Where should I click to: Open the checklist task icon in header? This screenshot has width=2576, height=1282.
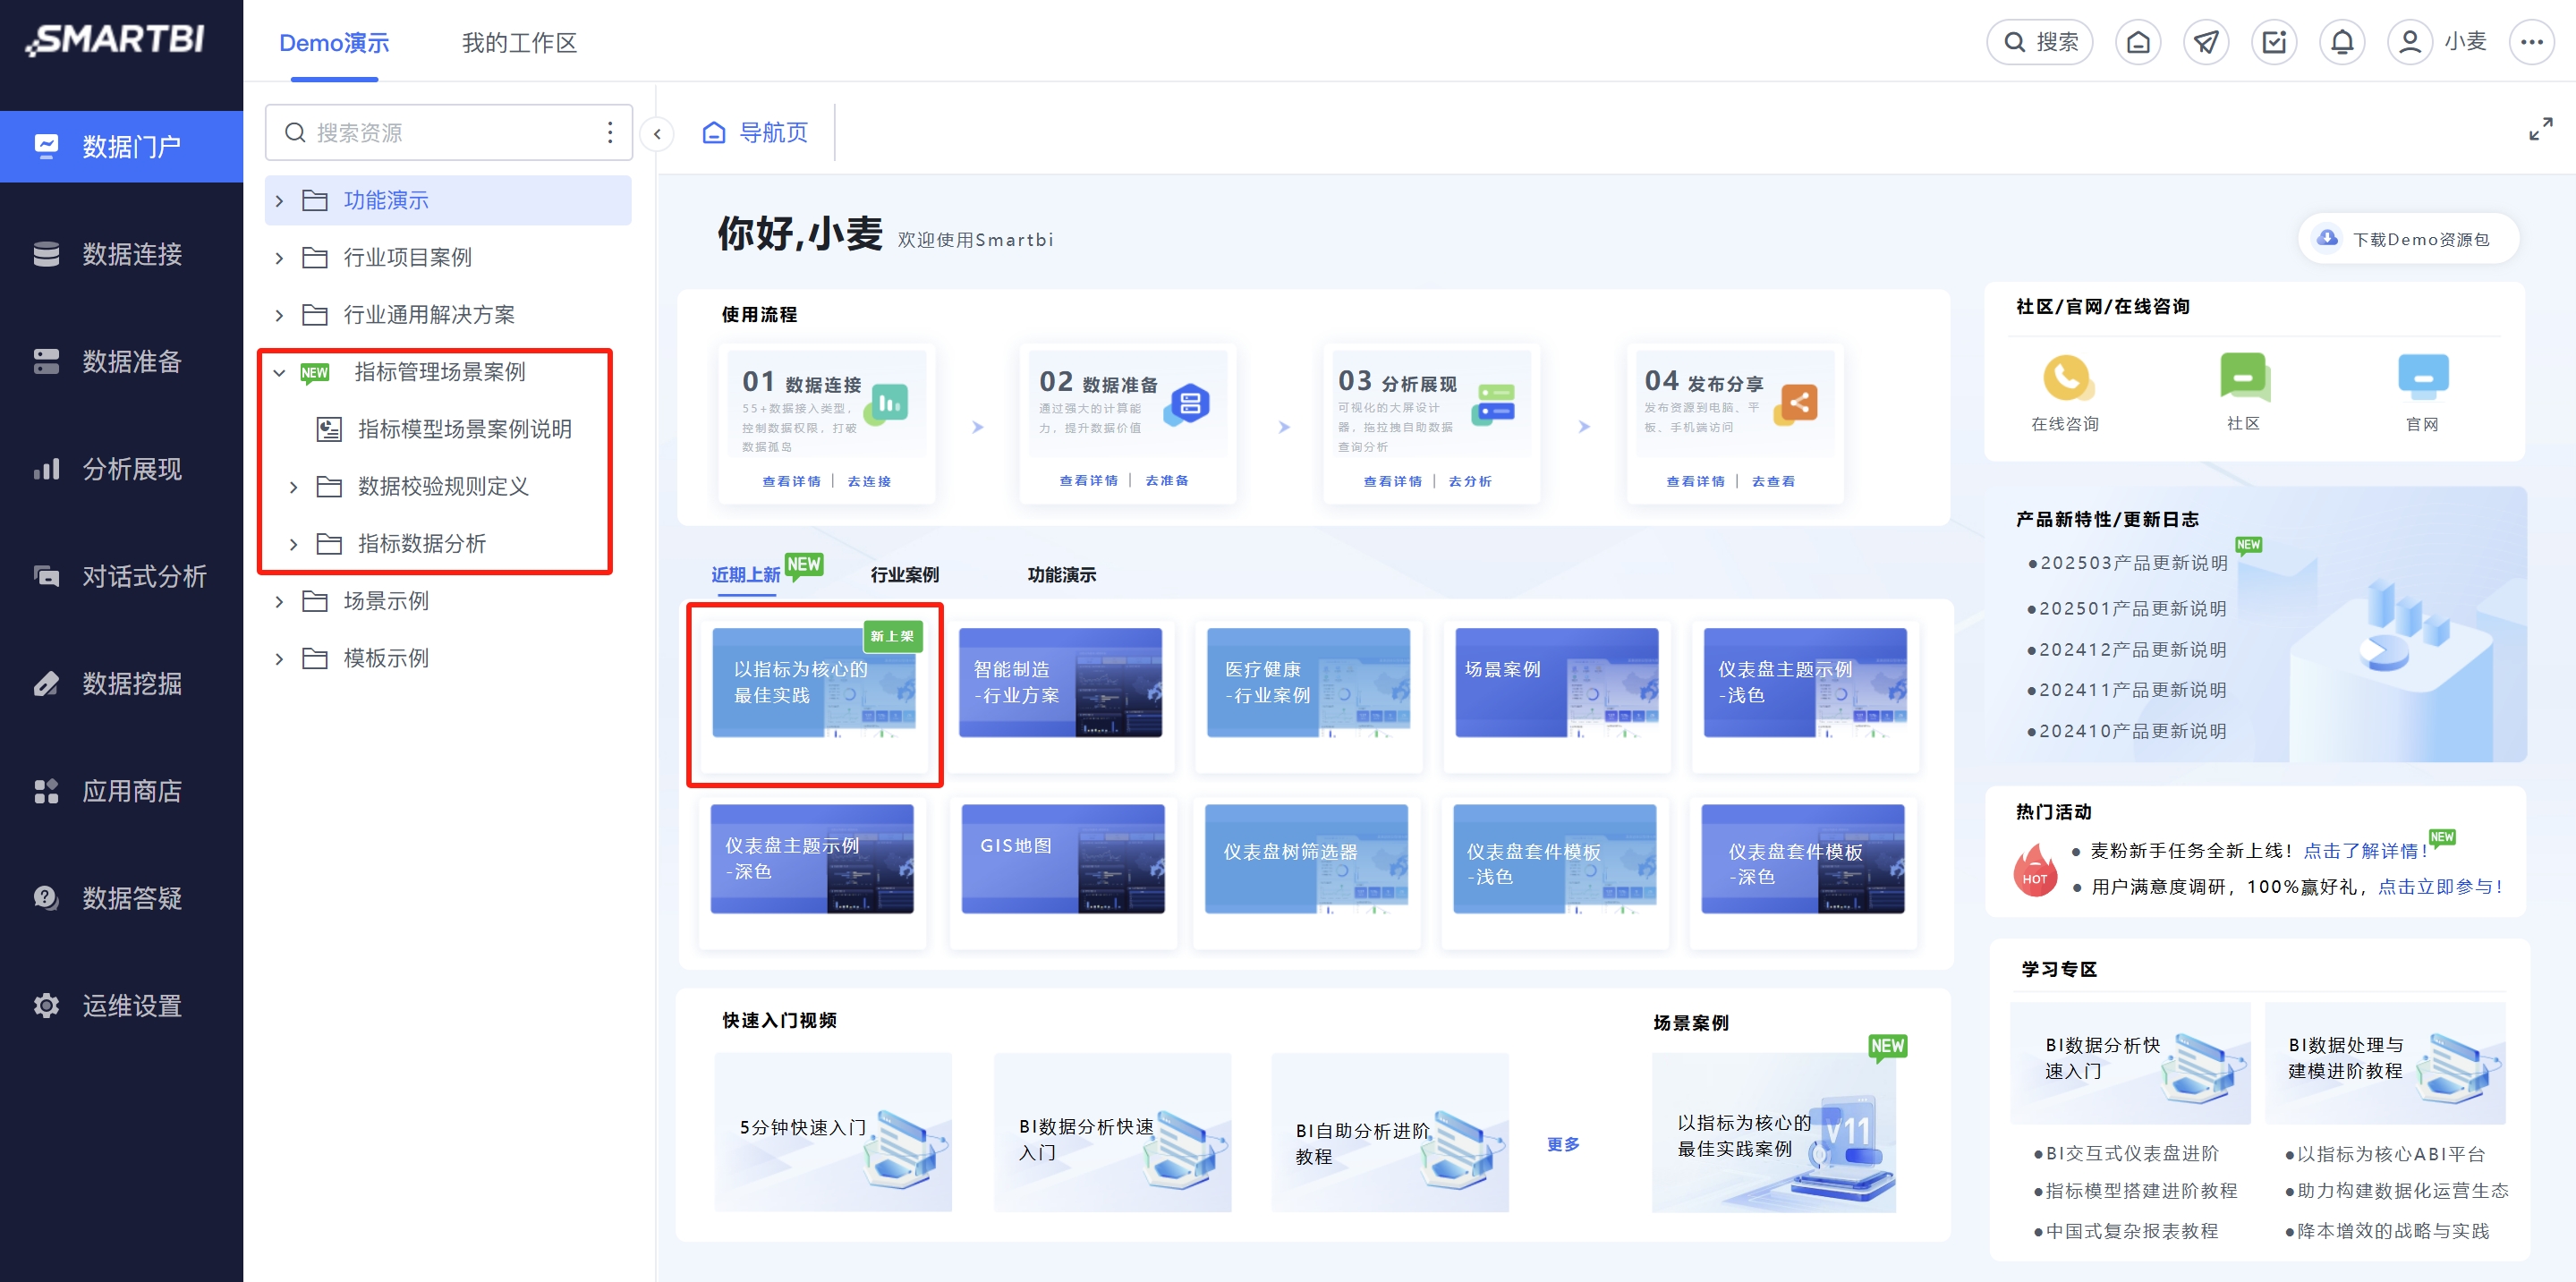coord(2274,42)
